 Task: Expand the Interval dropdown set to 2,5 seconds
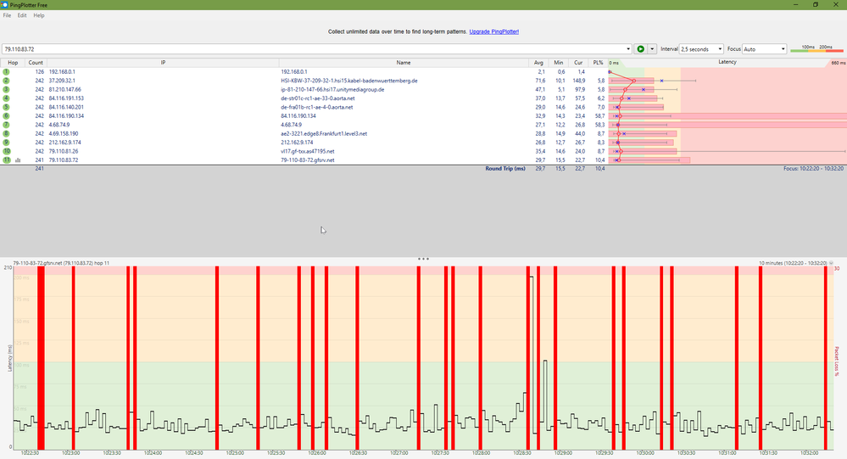(x=701, y=49)
